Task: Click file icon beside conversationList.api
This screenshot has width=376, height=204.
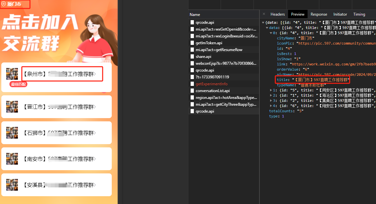Action: pos(192,91)
